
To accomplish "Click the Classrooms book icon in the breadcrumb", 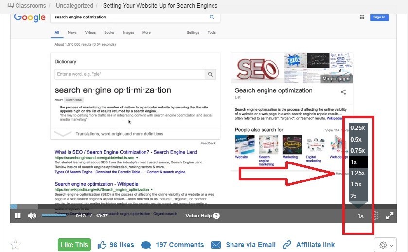I will click(x=11, y=5).
